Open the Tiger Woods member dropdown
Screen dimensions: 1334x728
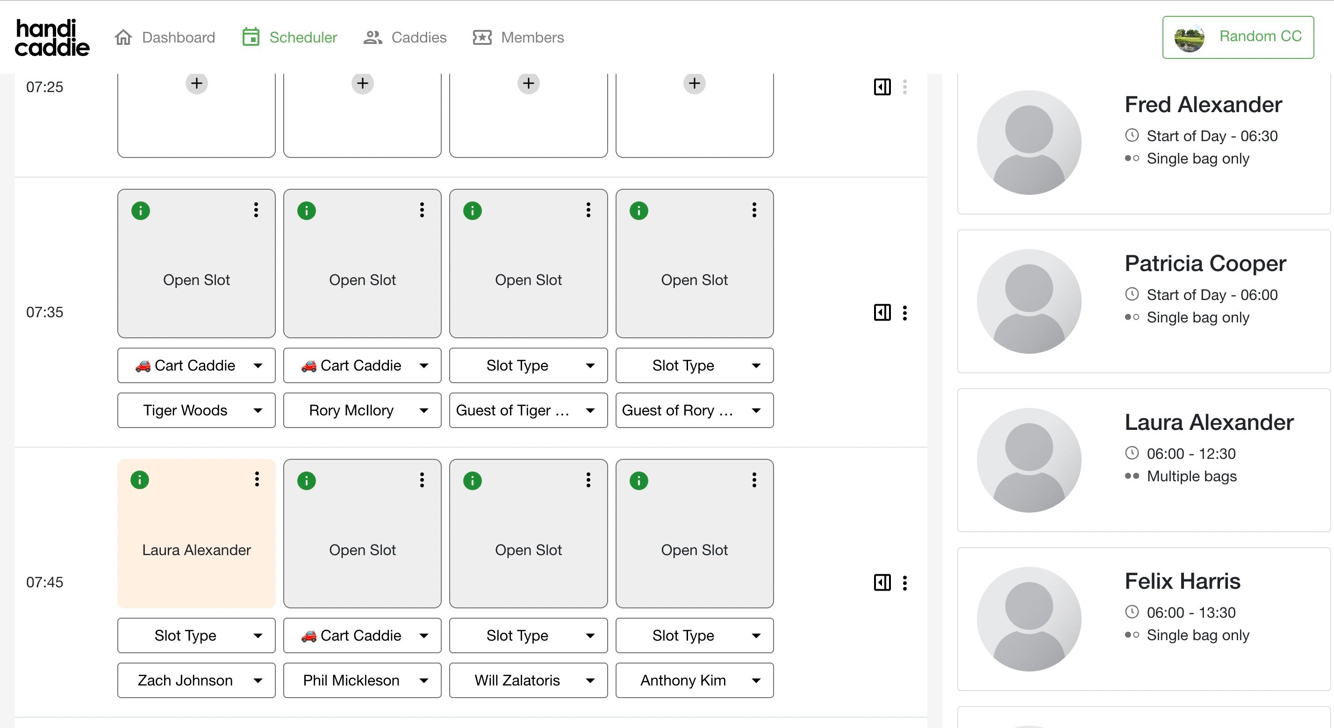coord(196,410)
